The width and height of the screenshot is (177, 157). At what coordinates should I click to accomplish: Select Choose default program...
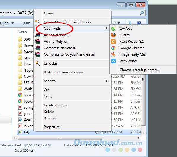point(140,70)
